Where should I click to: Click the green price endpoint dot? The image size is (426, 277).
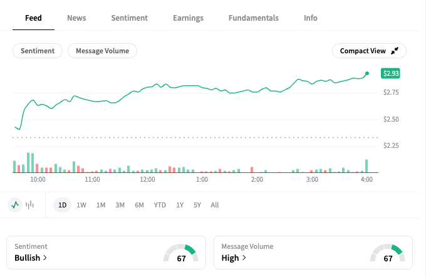pos(367,73)
